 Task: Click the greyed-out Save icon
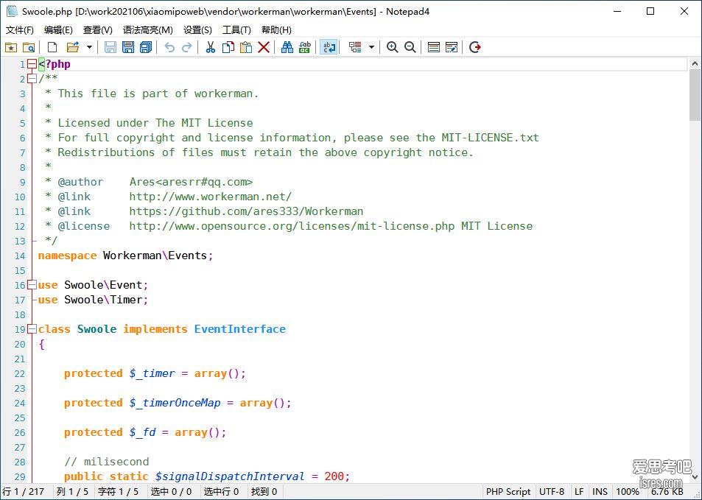(x=110, y=47)
